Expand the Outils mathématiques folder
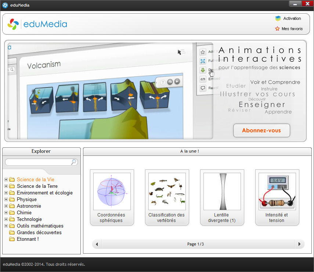 click(x=6, y=226)
